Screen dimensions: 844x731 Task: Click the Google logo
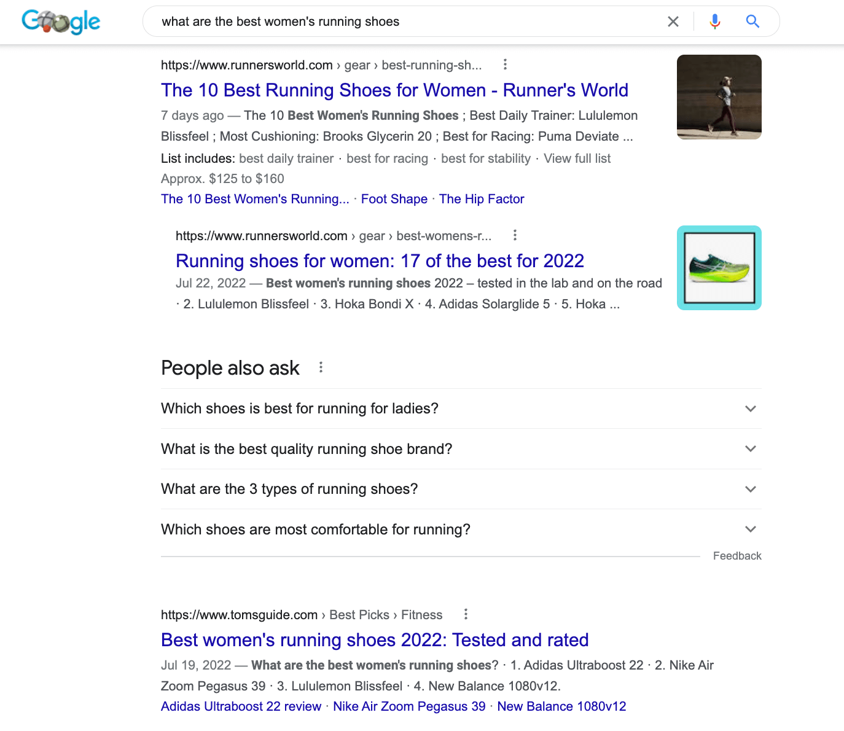tap(60, 21)
